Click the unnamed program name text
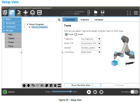Viewport: 140px width, 102px height. (79, 12)
